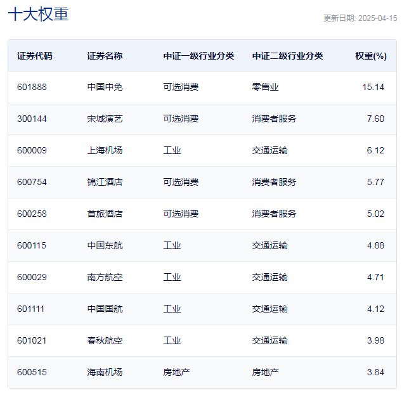Click the 证券名称 column header
The image size is (402, 393).
click(105, 56)
